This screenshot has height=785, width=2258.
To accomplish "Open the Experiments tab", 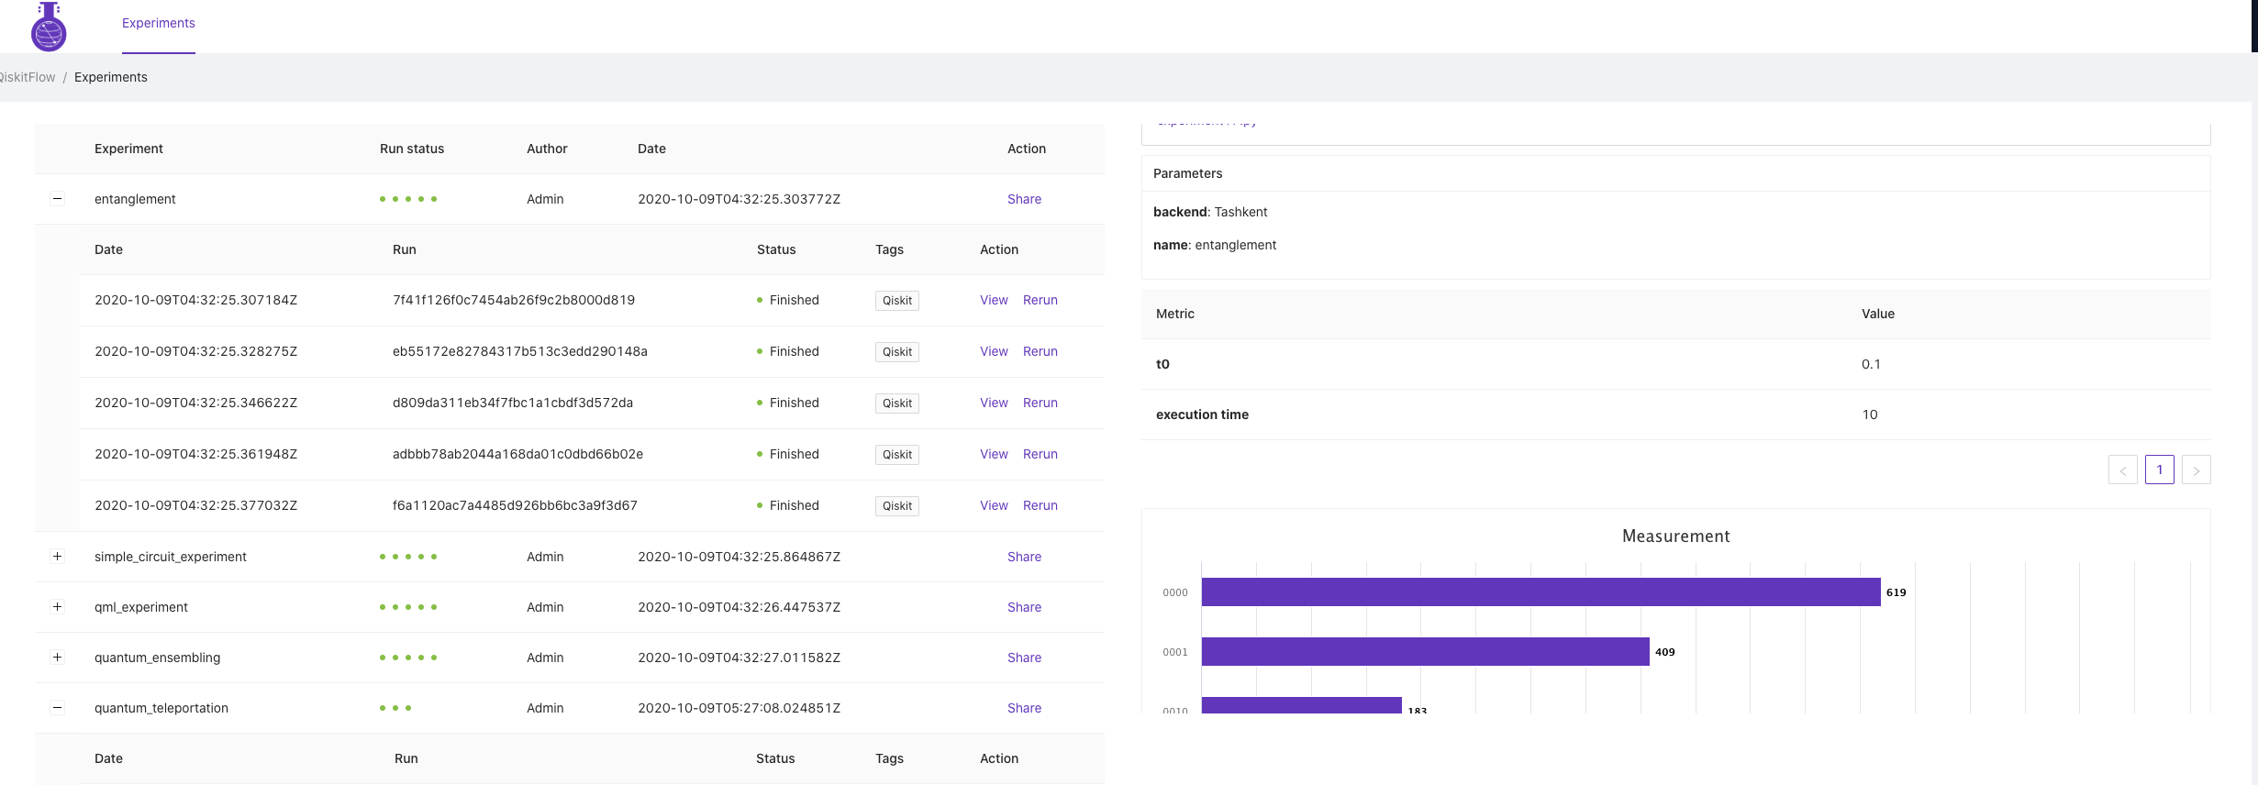I will point(159,23).
